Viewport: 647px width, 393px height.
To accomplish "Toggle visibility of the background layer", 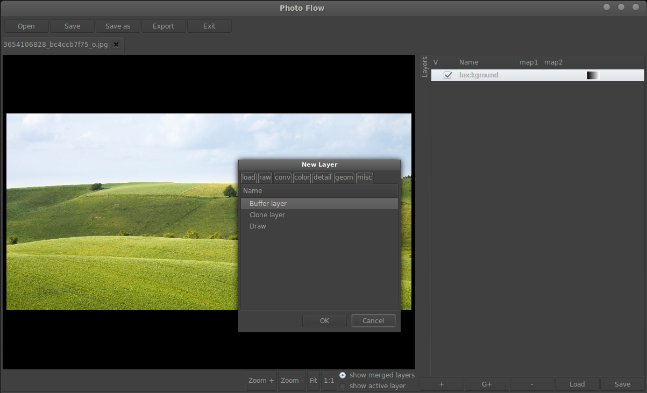I will (448, 75).
